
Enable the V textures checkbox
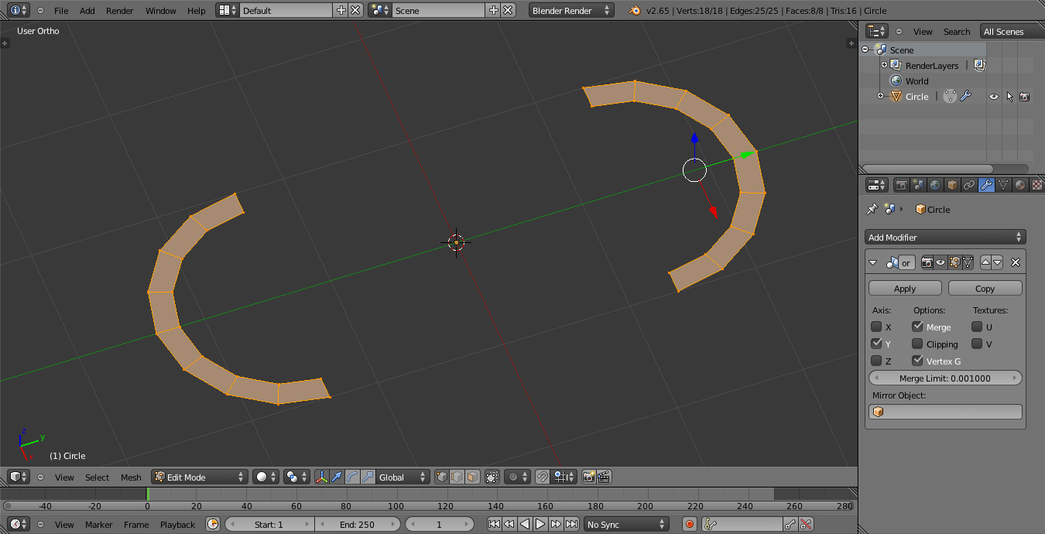(977, 344)
